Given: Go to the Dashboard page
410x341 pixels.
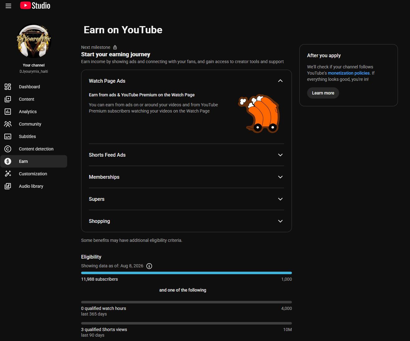Looking at the screenshot, I should pyautogui.click(x=34, y=87).
